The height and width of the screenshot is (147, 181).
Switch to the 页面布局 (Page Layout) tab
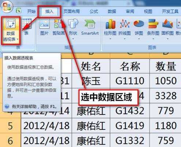click(x=71, y=11)
